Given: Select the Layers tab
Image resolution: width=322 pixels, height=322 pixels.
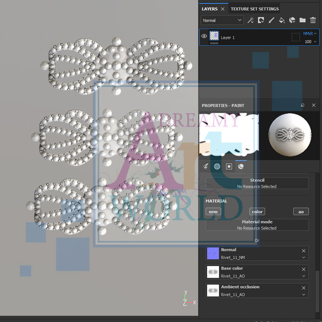Looking at the screenshot, I should click(x=209, y=9).
